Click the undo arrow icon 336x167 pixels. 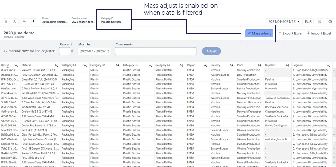[x=25, y=21]
